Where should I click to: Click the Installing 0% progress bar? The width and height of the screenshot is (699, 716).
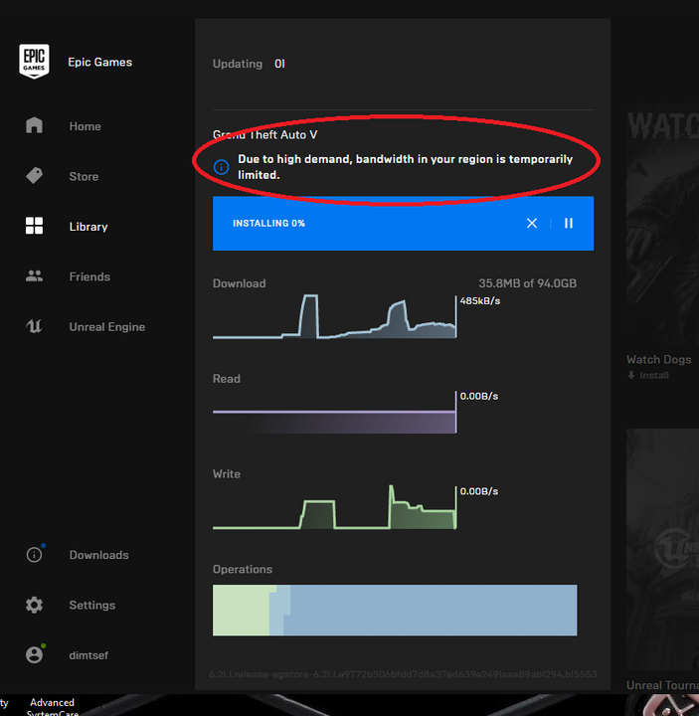pyautogui.click(x=403, y=224)
